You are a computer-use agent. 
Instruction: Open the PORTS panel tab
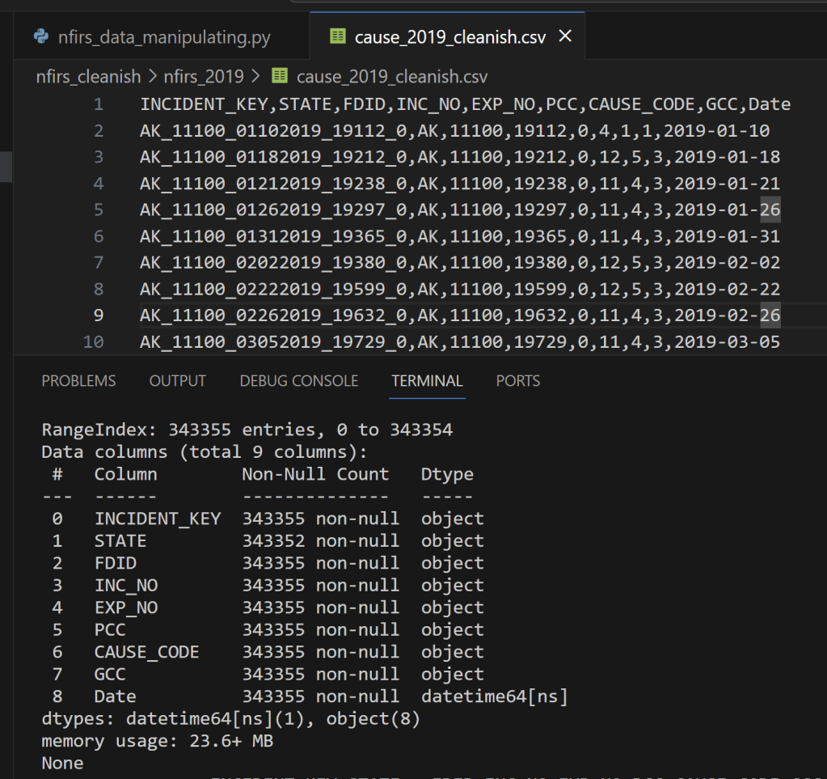click(517, 381)
